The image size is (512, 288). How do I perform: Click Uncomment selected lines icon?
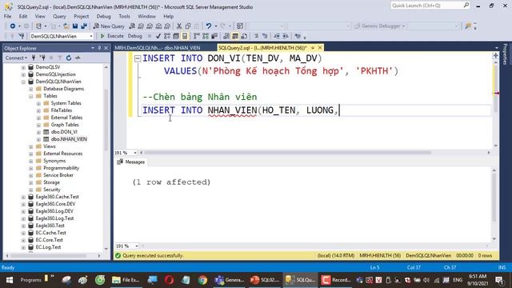pyautogui.click(x=265, y=36)
